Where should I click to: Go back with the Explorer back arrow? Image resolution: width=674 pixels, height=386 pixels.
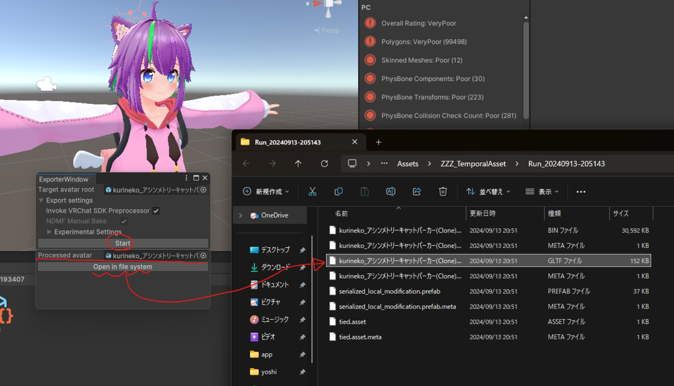246,164
